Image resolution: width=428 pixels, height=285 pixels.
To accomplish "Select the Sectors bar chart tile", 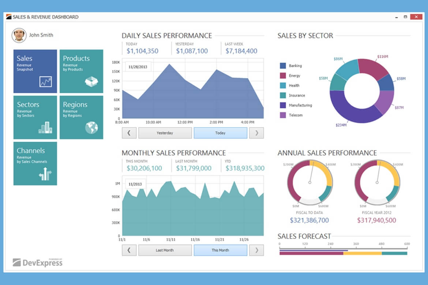I will point(35,117).
